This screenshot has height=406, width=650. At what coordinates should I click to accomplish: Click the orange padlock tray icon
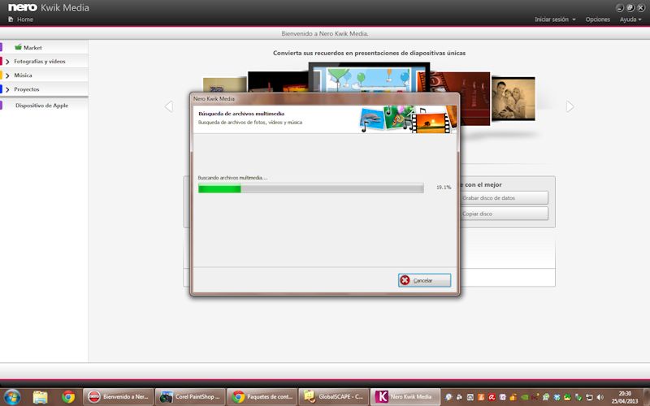[x=513, y=397]
